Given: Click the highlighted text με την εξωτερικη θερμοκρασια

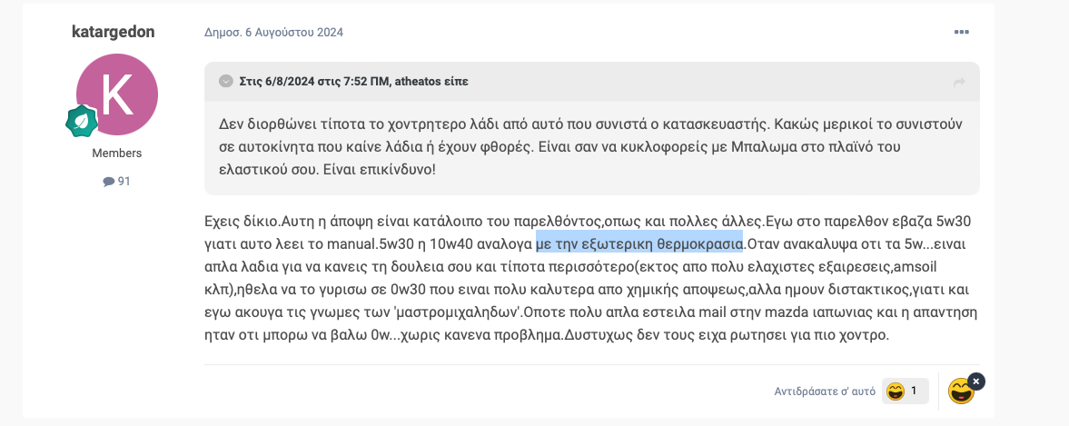Looking at the screenshot, I should (639, 243).
